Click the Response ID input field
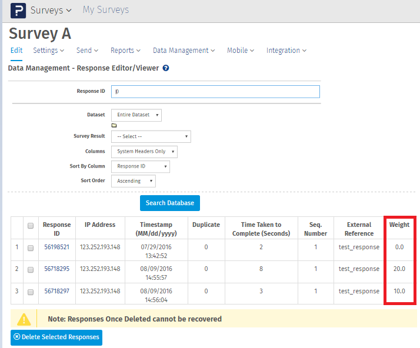The height and width of the screenshot is (348, 420). tap(215, 92)
